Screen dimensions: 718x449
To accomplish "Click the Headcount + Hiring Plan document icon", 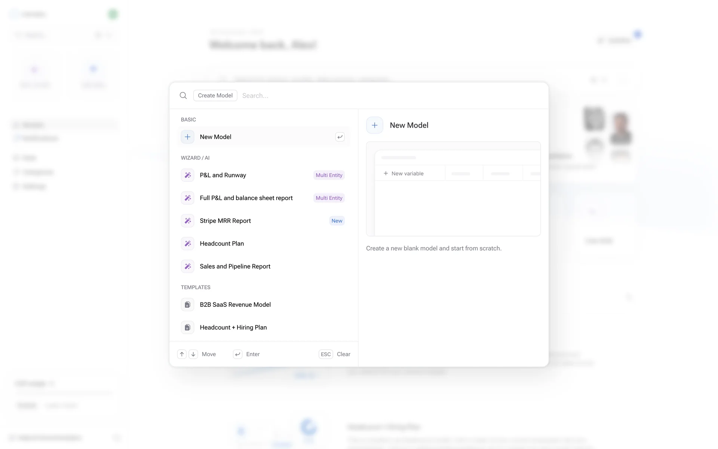I will coord(187,327).
